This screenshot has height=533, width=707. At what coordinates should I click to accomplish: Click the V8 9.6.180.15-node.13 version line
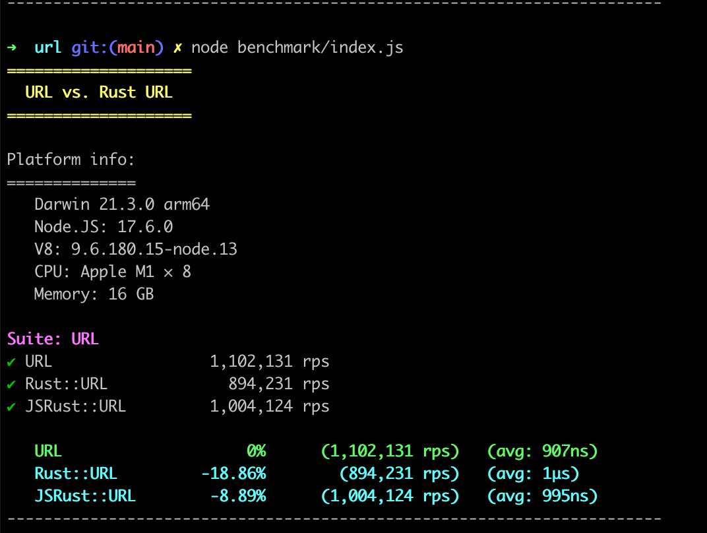point(136,249)
